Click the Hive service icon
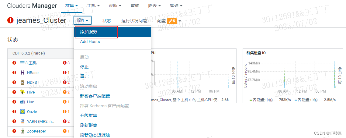This screenshot has width=346, height=138. point(22,92)
